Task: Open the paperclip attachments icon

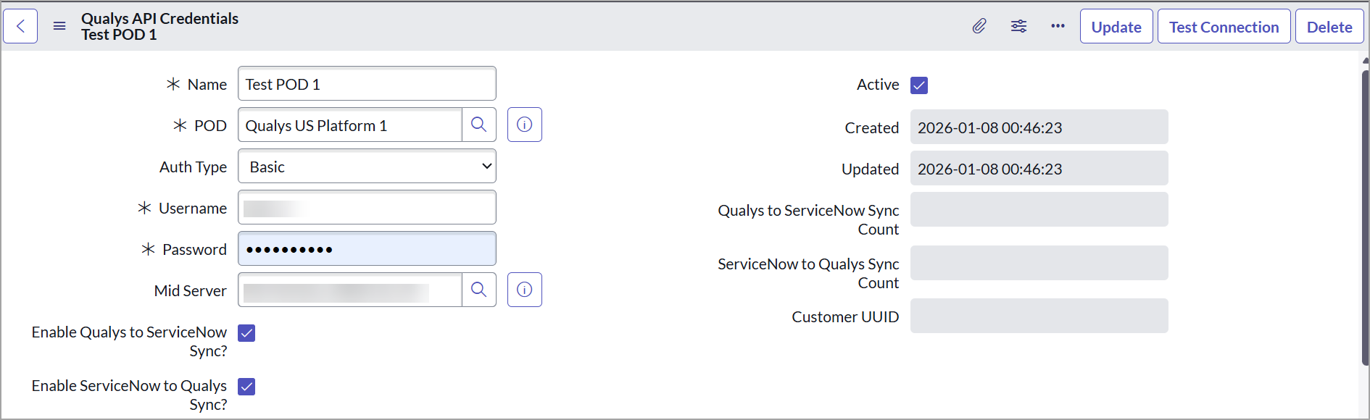Action: [x=979, y=27]
